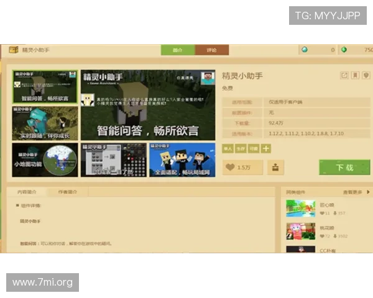Select the 小地图功能 thumbnail
The height and width of the screenshot is (298, 373).
click(x=45, y=160)
